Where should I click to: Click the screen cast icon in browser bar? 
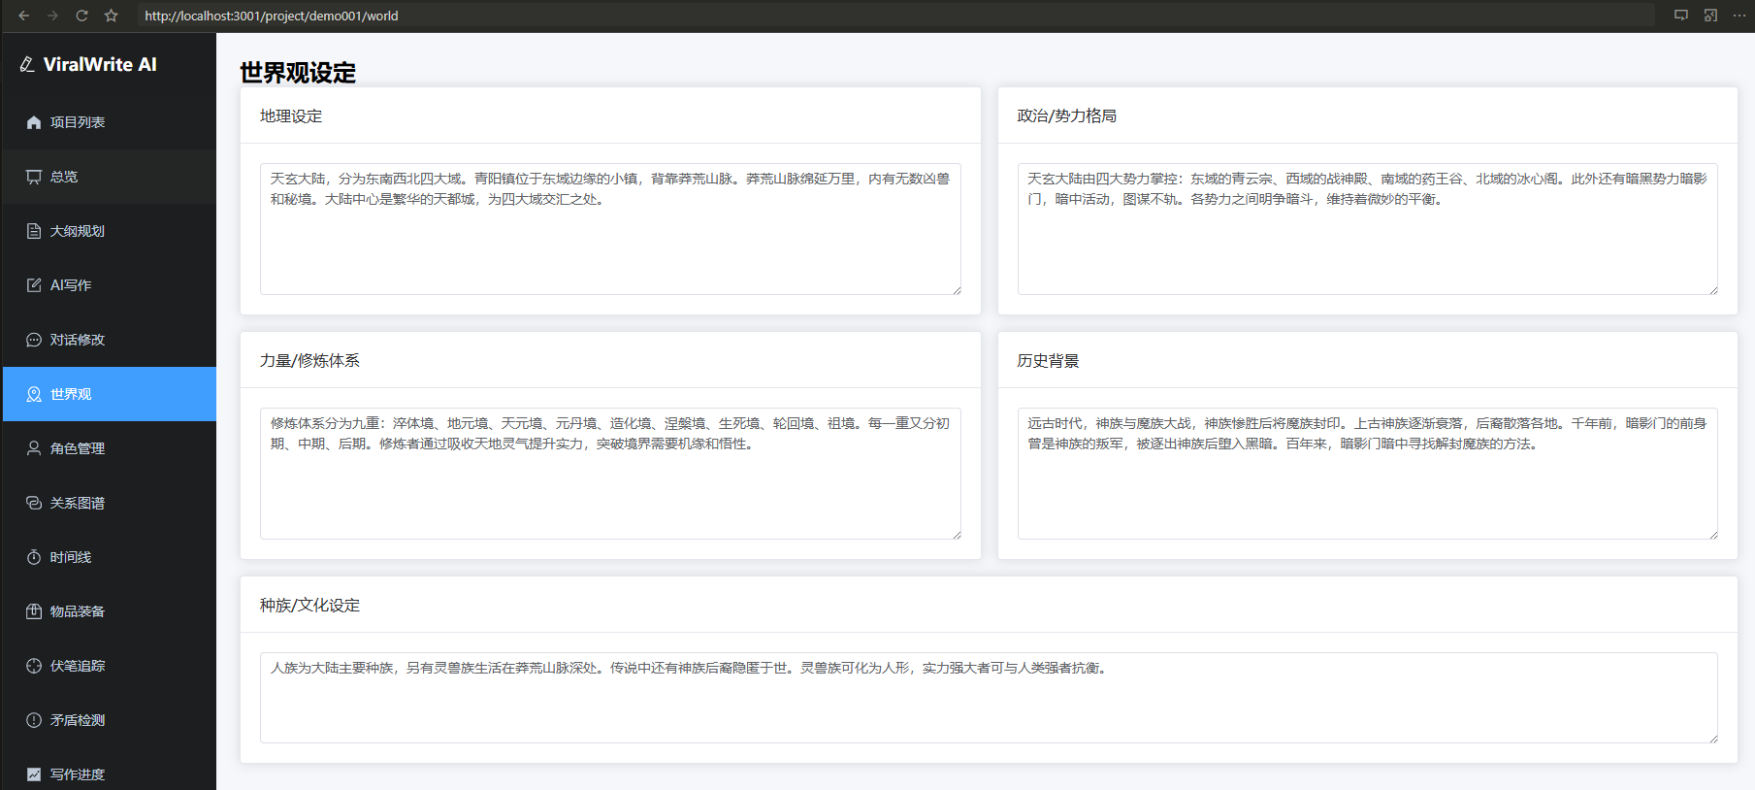pos(1681,16)
